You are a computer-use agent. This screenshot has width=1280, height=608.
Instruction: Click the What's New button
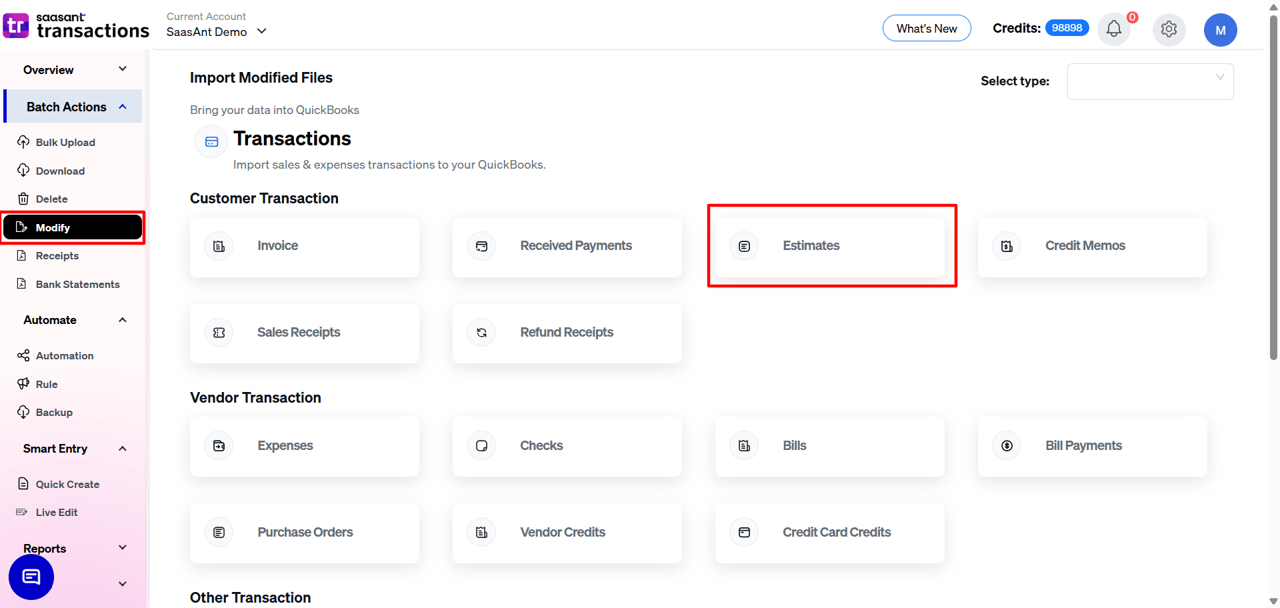[x=927, y=28]
